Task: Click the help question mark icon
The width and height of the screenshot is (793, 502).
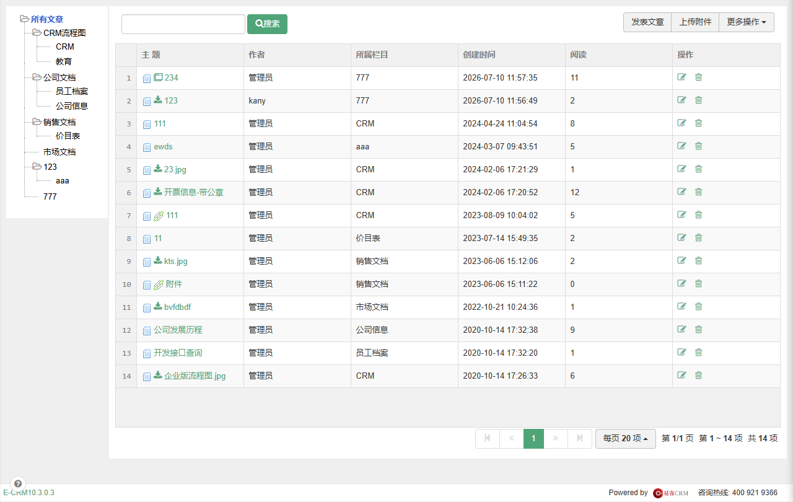Action: pyautogui.click(x=18, y=483)
